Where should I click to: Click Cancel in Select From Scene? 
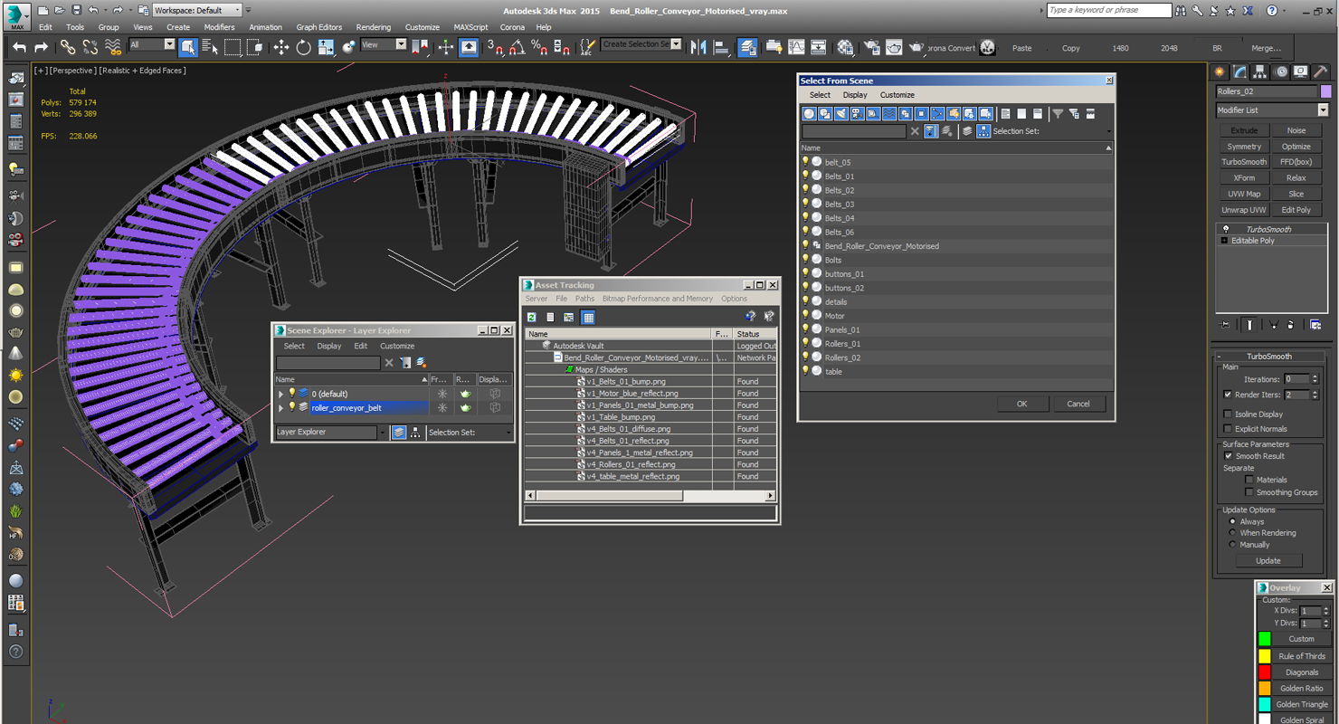click(x=1078, y=404)
